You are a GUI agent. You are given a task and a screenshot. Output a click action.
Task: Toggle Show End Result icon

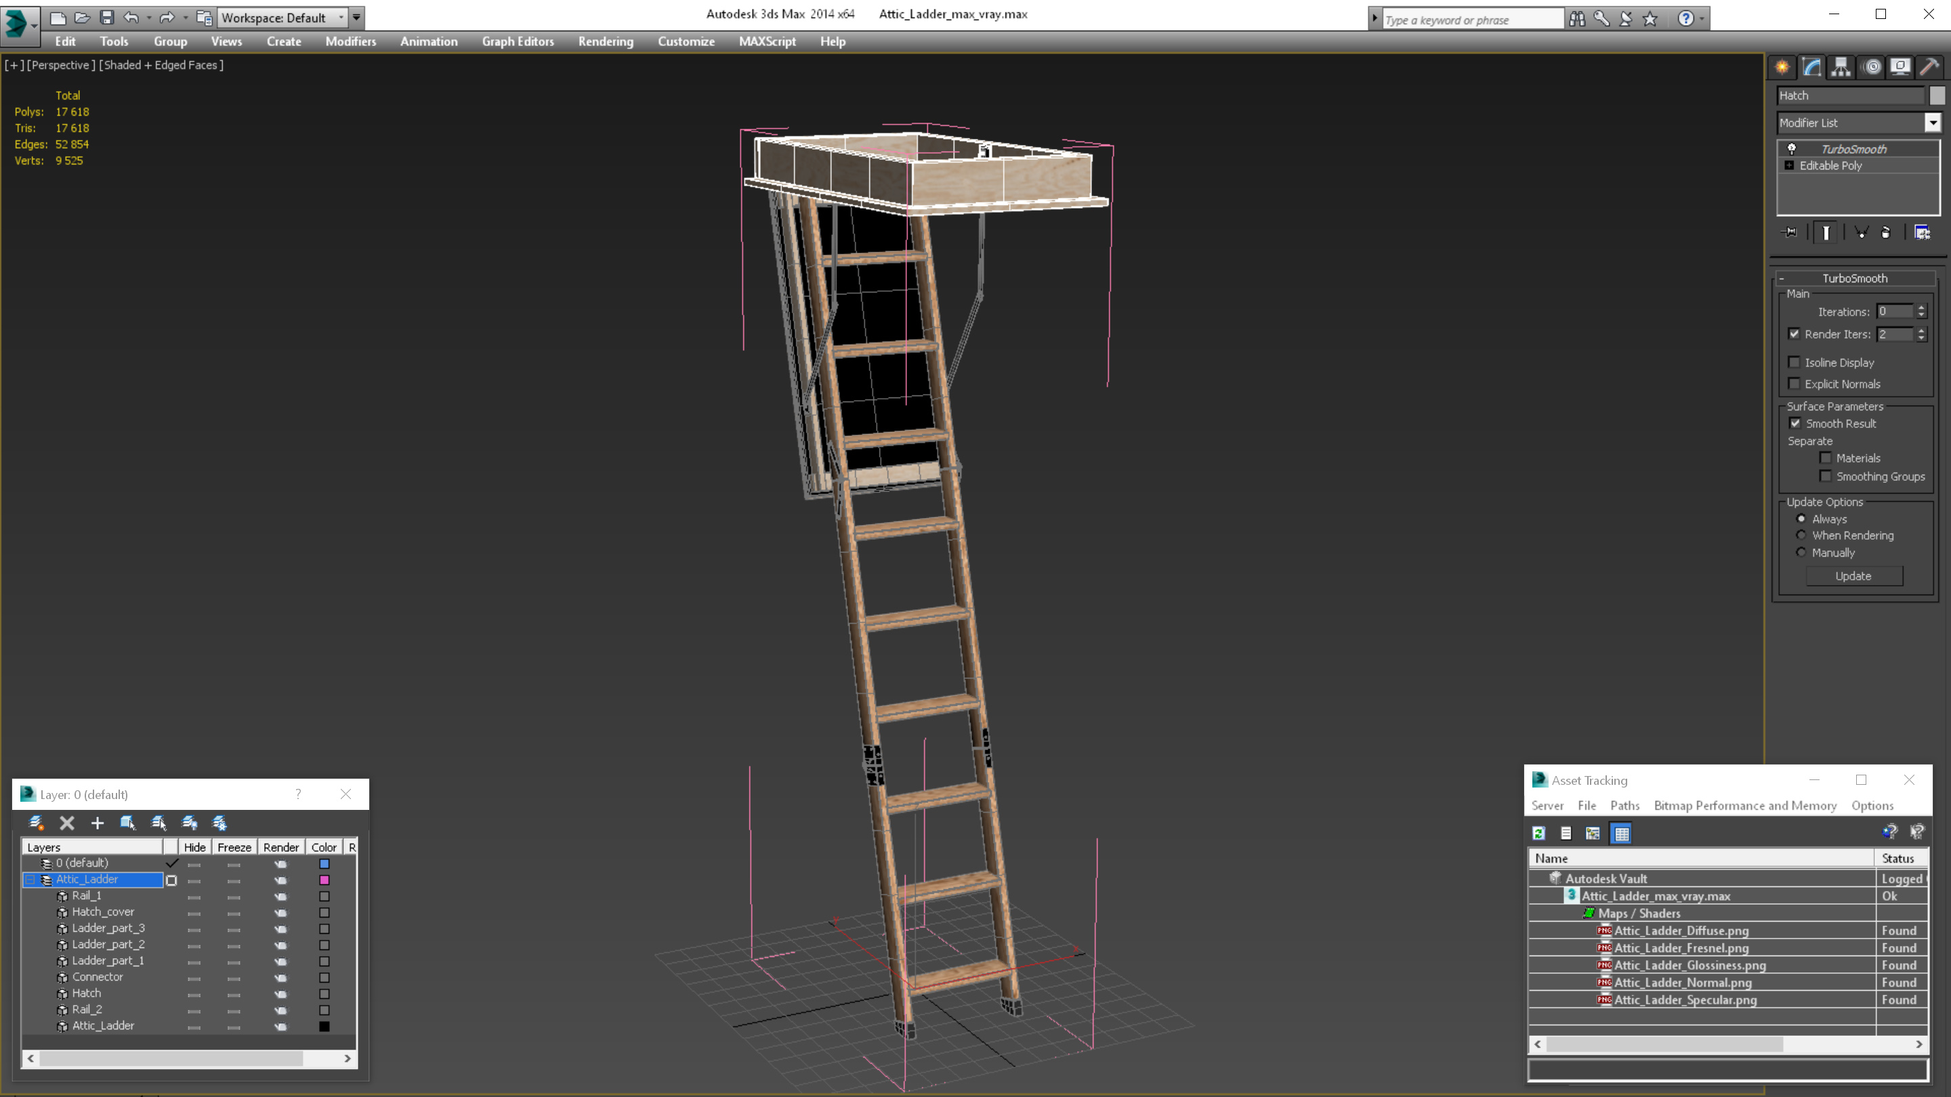(1826, 232)
